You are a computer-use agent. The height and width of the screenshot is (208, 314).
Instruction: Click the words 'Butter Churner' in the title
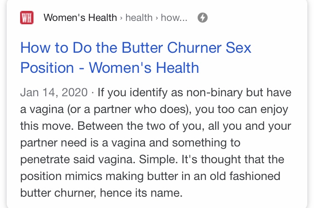point(172,48)
